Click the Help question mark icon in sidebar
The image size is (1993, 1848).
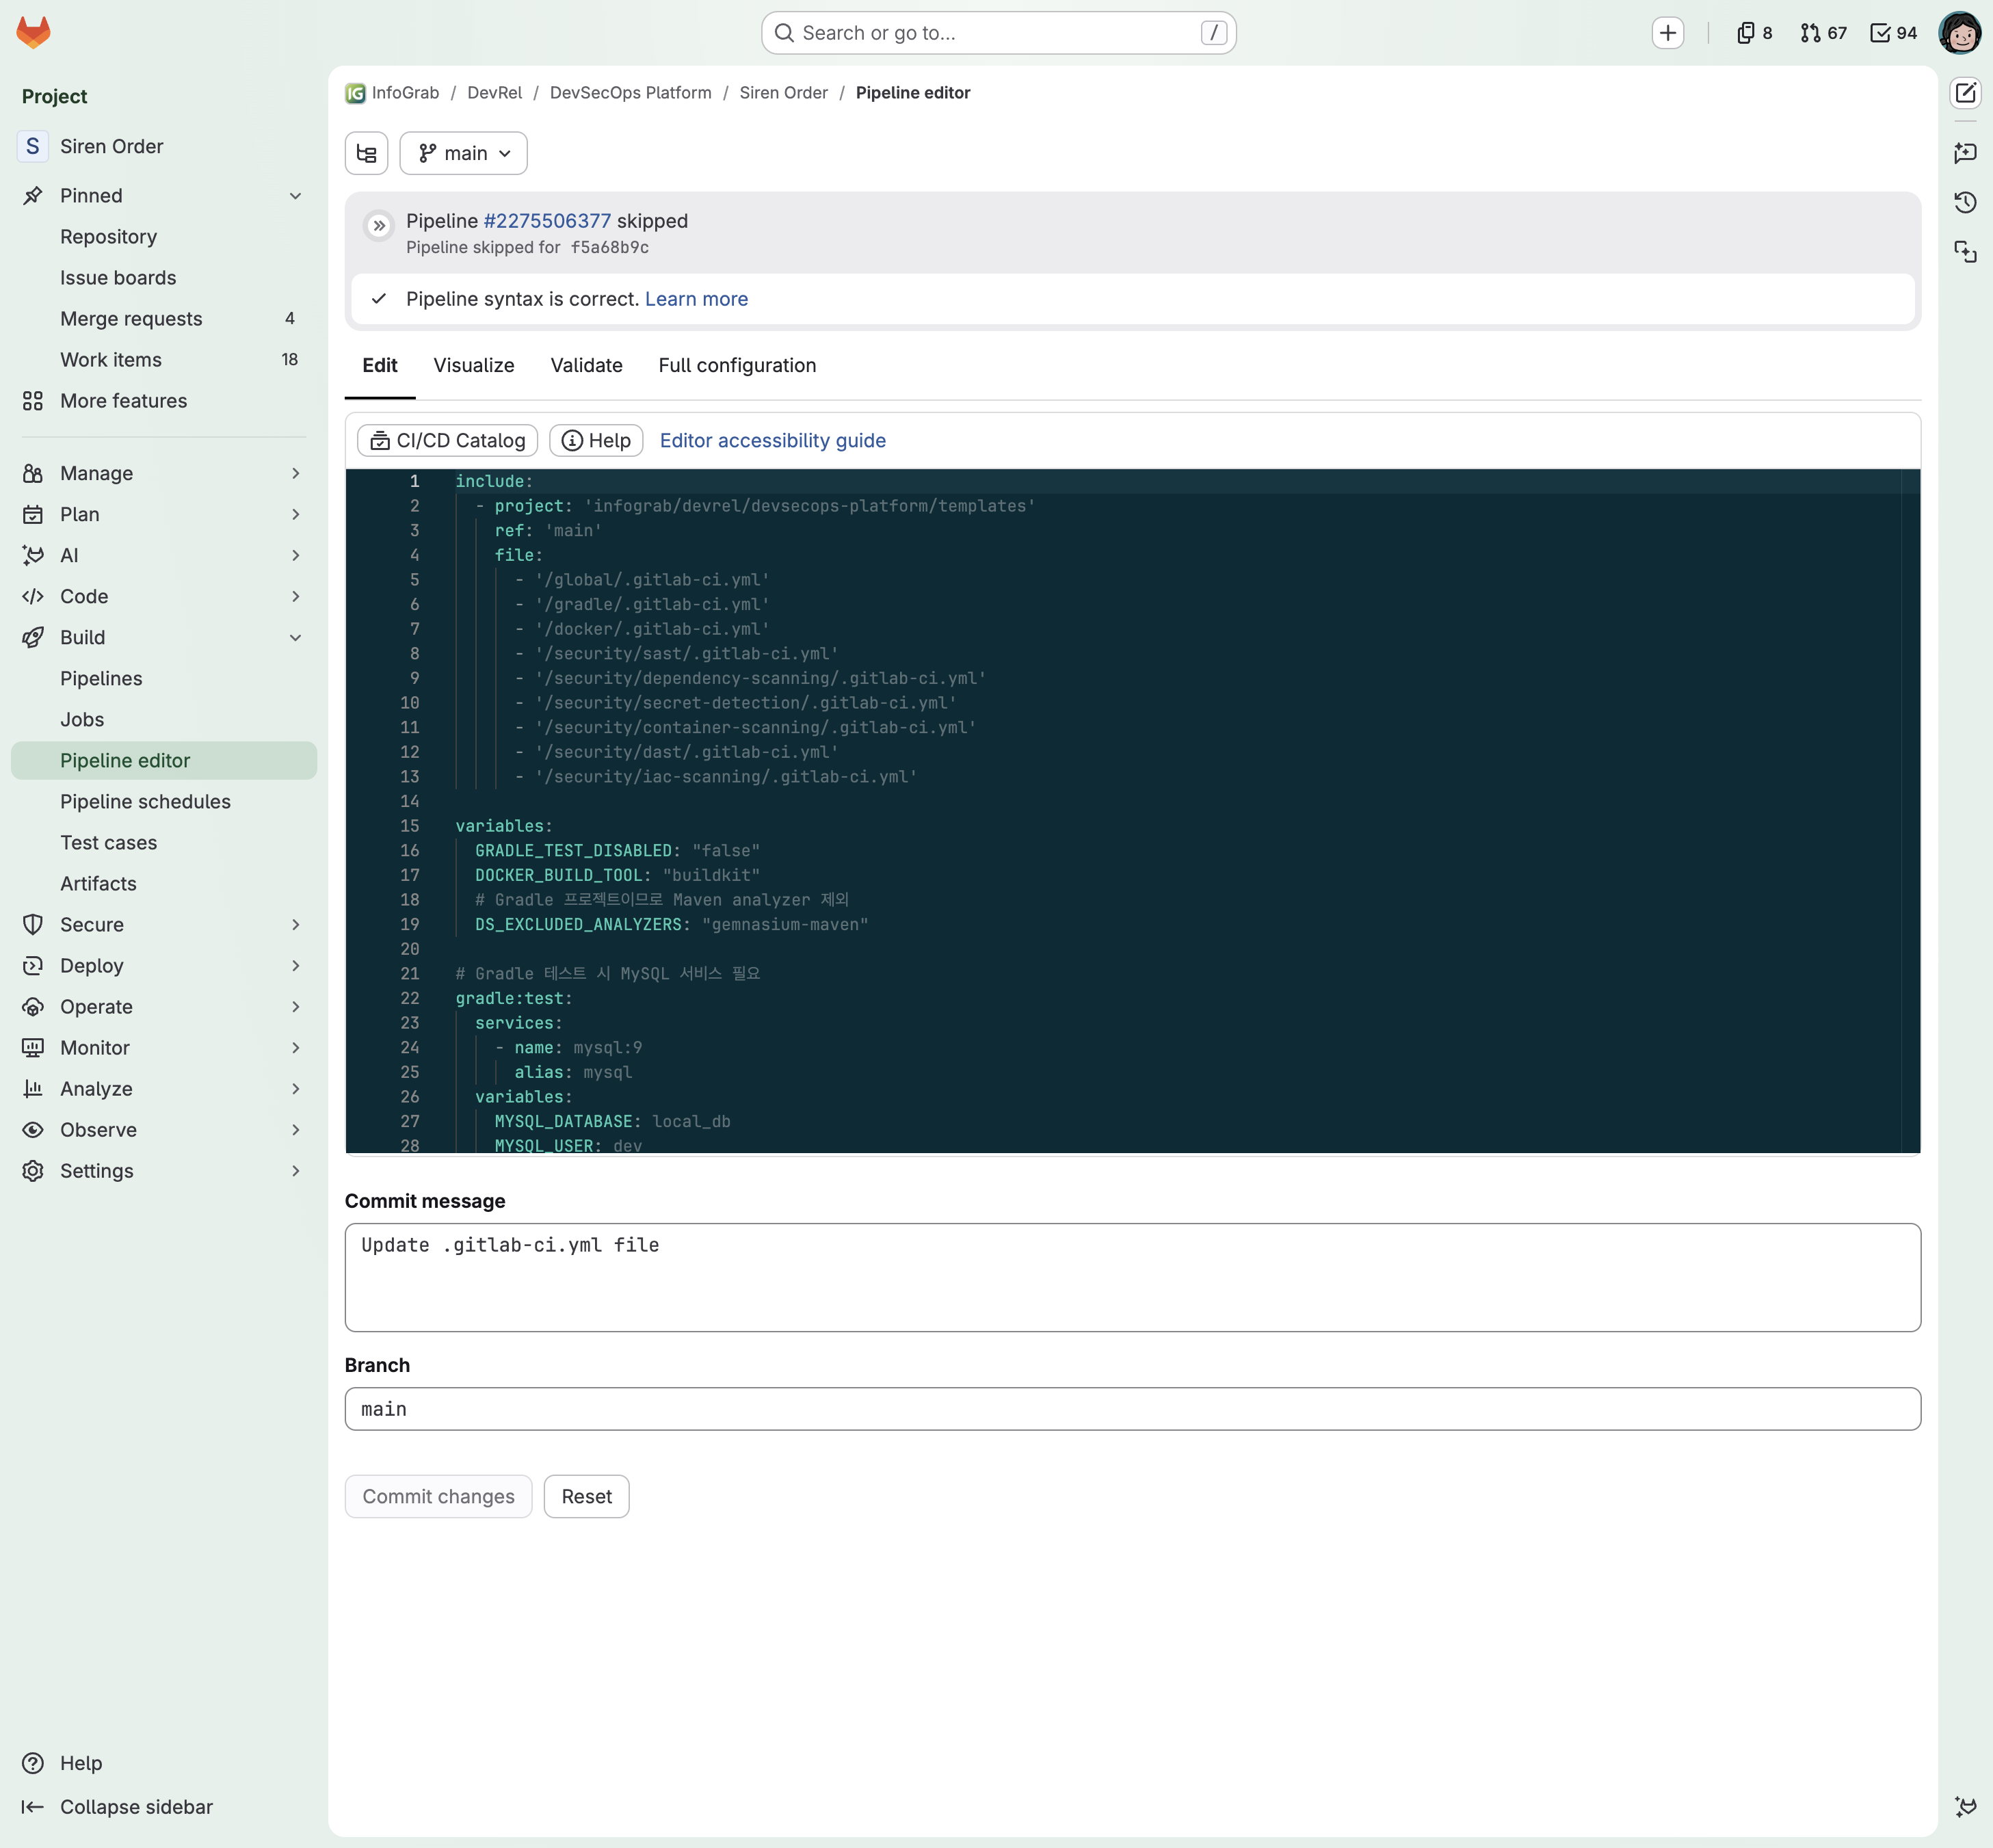33,1763
